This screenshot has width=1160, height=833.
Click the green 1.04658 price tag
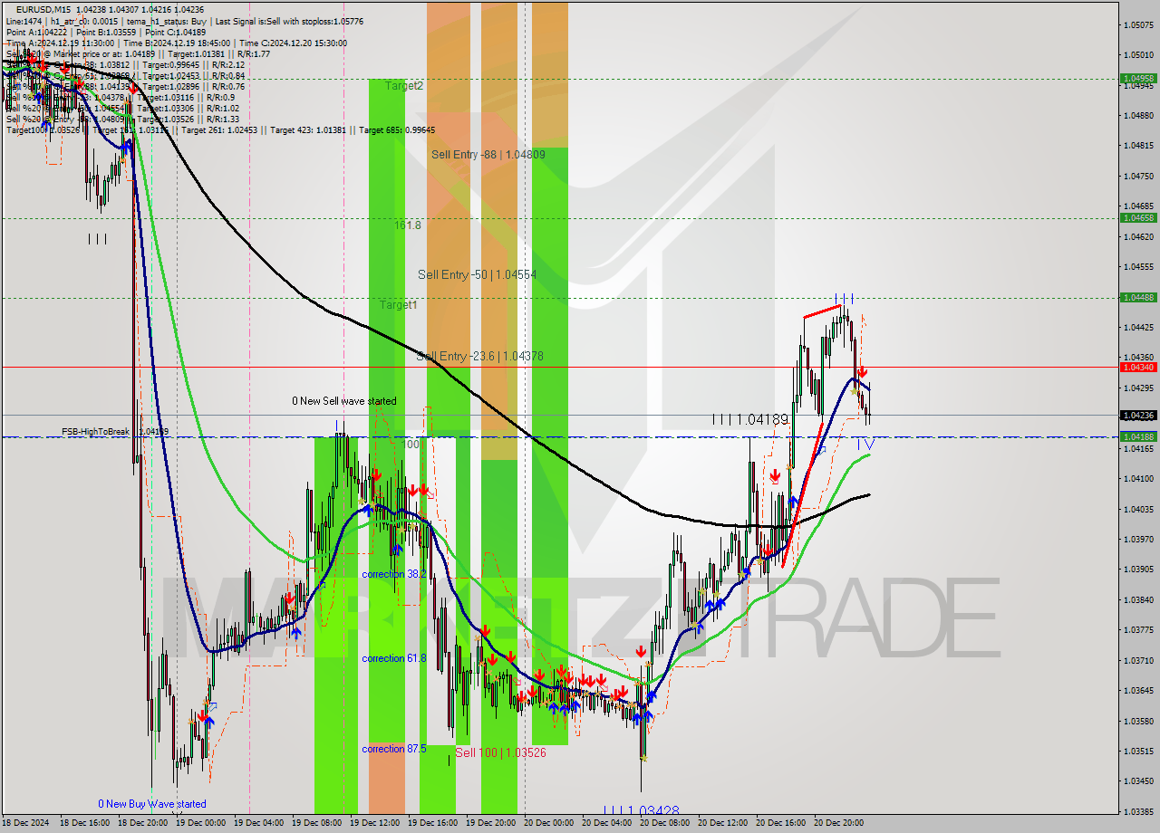point(1138,217)
